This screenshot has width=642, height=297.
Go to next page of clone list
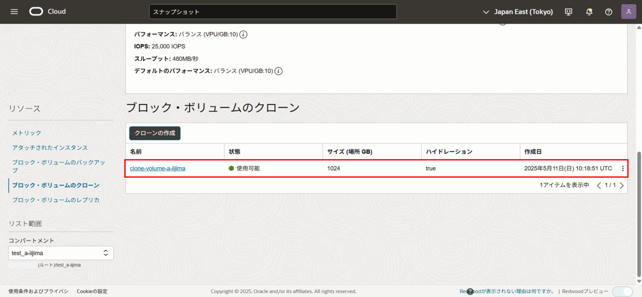point(622,185)
